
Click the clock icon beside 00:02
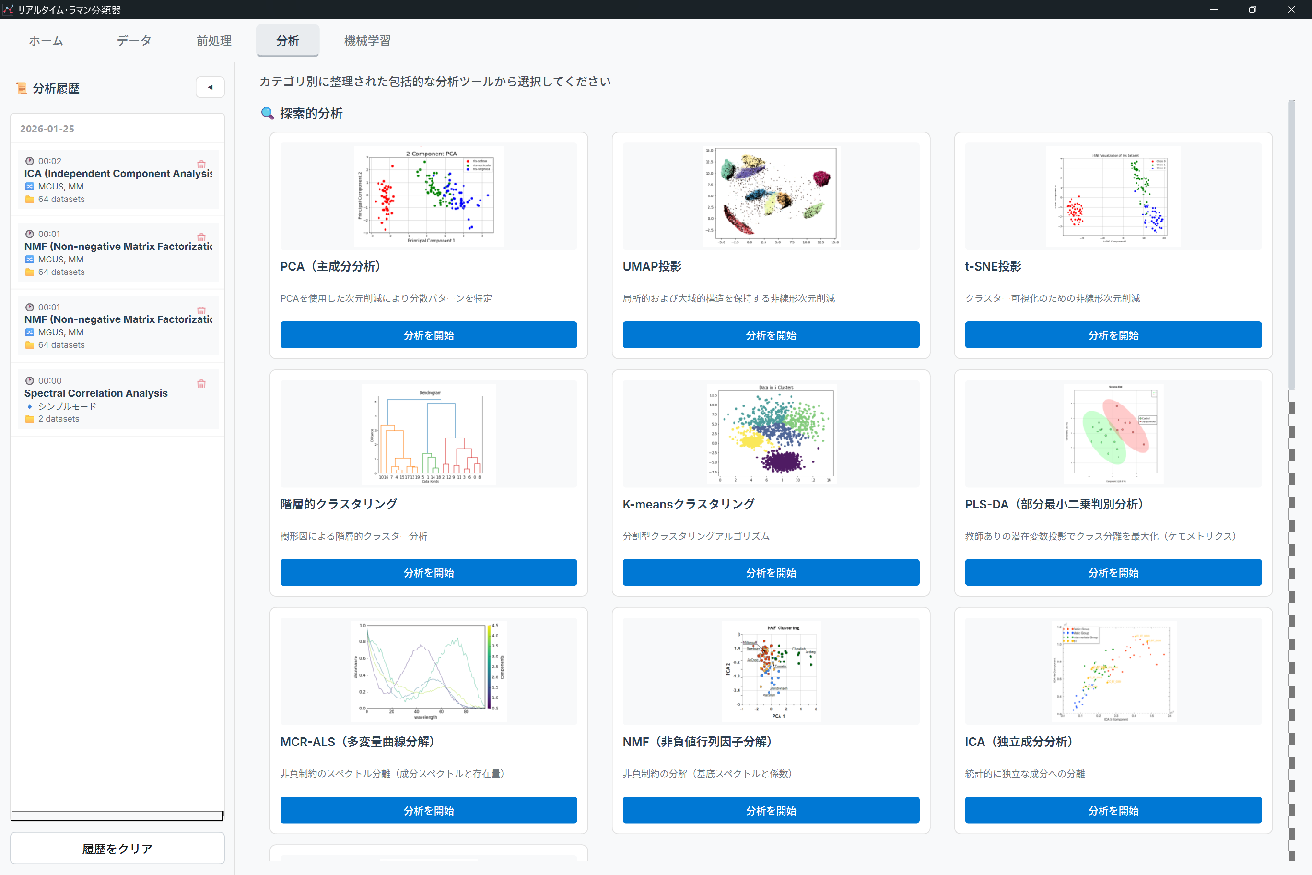(x=30, y=161)
